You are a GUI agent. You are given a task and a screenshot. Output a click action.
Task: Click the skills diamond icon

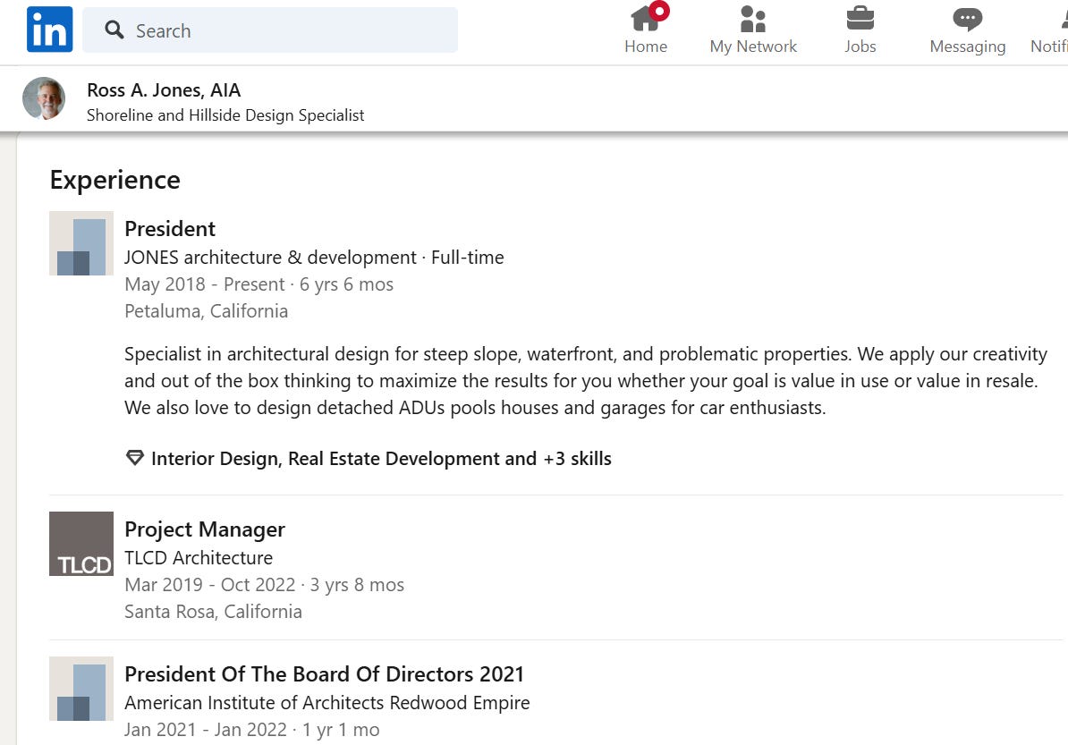[x=135, y=458]
